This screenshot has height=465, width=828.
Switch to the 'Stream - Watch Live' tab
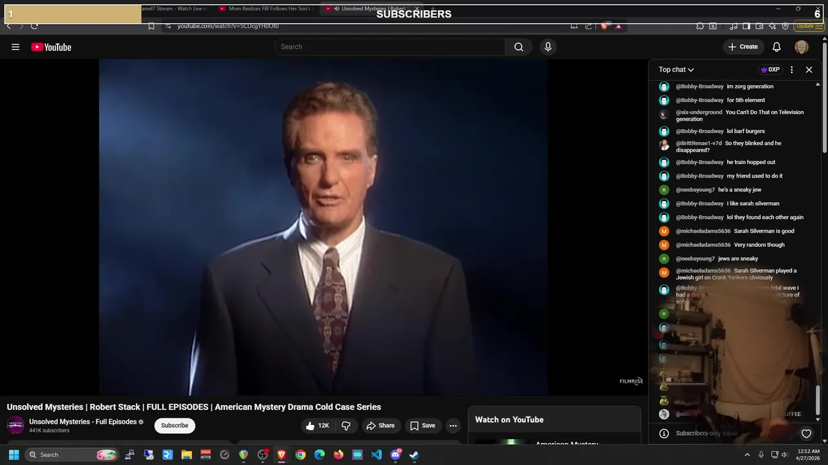point(175,9)
